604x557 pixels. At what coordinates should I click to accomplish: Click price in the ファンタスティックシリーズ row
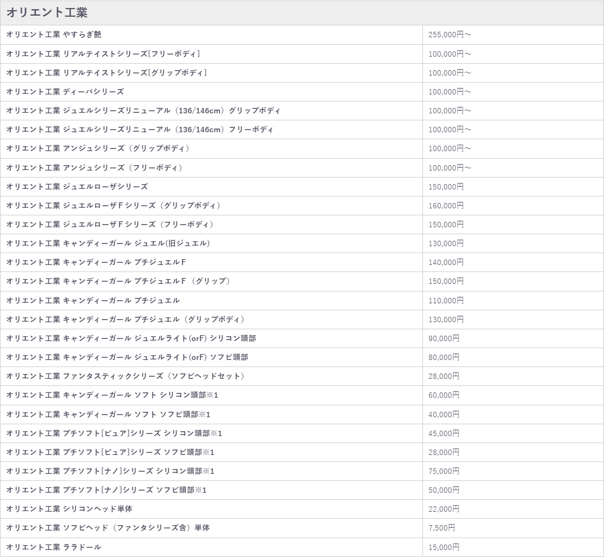tap(444, 376)
